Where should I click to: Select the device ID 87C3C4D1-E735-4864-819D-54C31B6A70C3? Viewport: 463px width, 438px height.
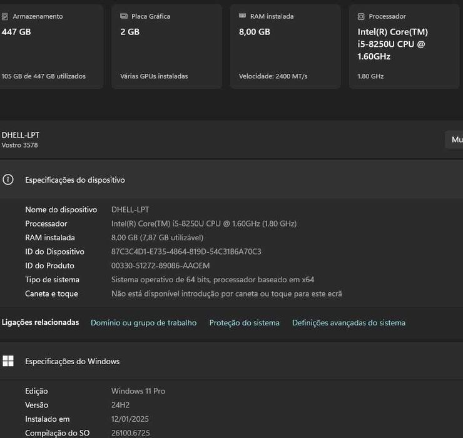[186, 252]
